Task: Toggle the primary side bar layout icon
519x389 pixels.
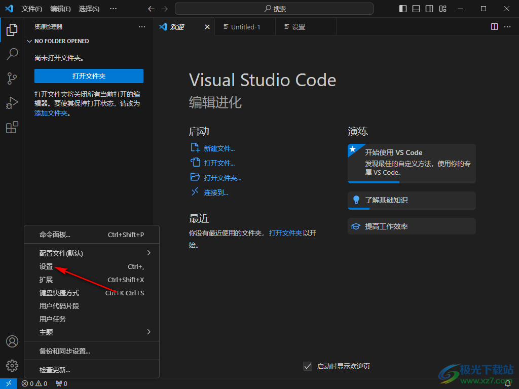Action: point(403,9)
